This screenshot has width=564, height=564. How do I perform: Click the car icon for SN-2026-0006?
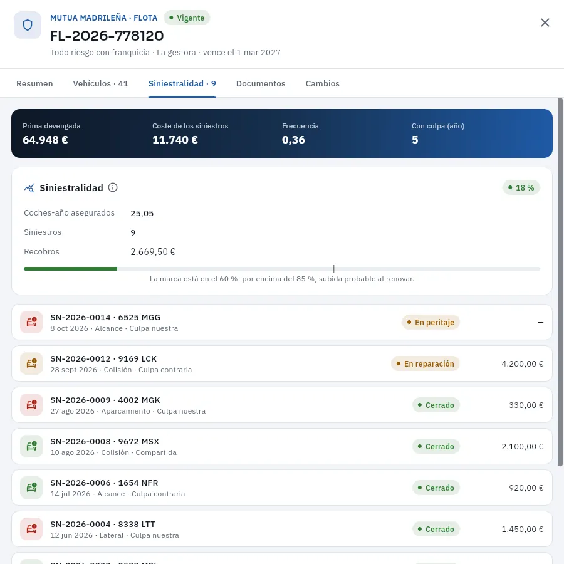pos(31,488)
